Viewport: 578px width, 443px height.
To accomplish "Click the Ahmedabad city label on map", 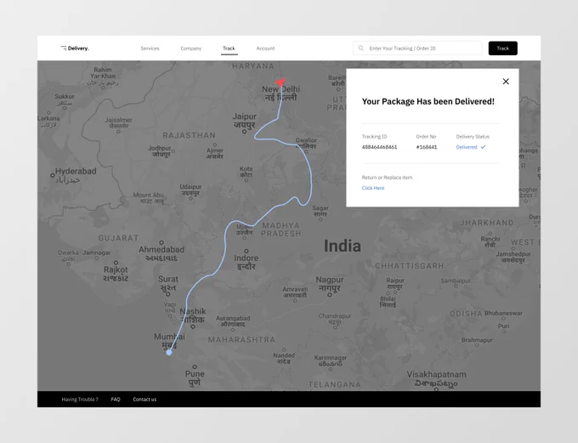I will pos(161,253).
